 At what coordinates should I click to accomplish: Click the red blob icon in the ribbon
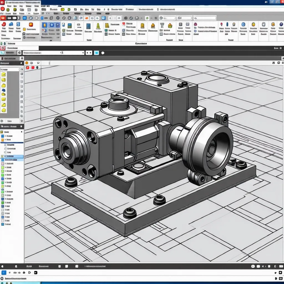point(4,24)
